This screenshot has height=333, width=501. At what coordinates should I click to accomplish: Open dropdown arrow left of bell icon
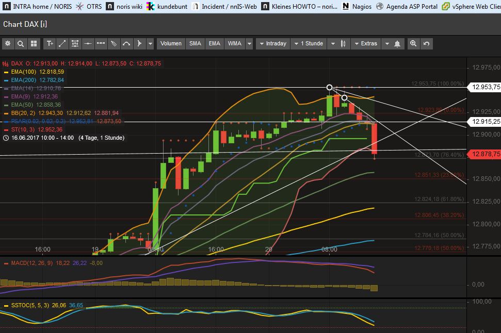point(387,44)
